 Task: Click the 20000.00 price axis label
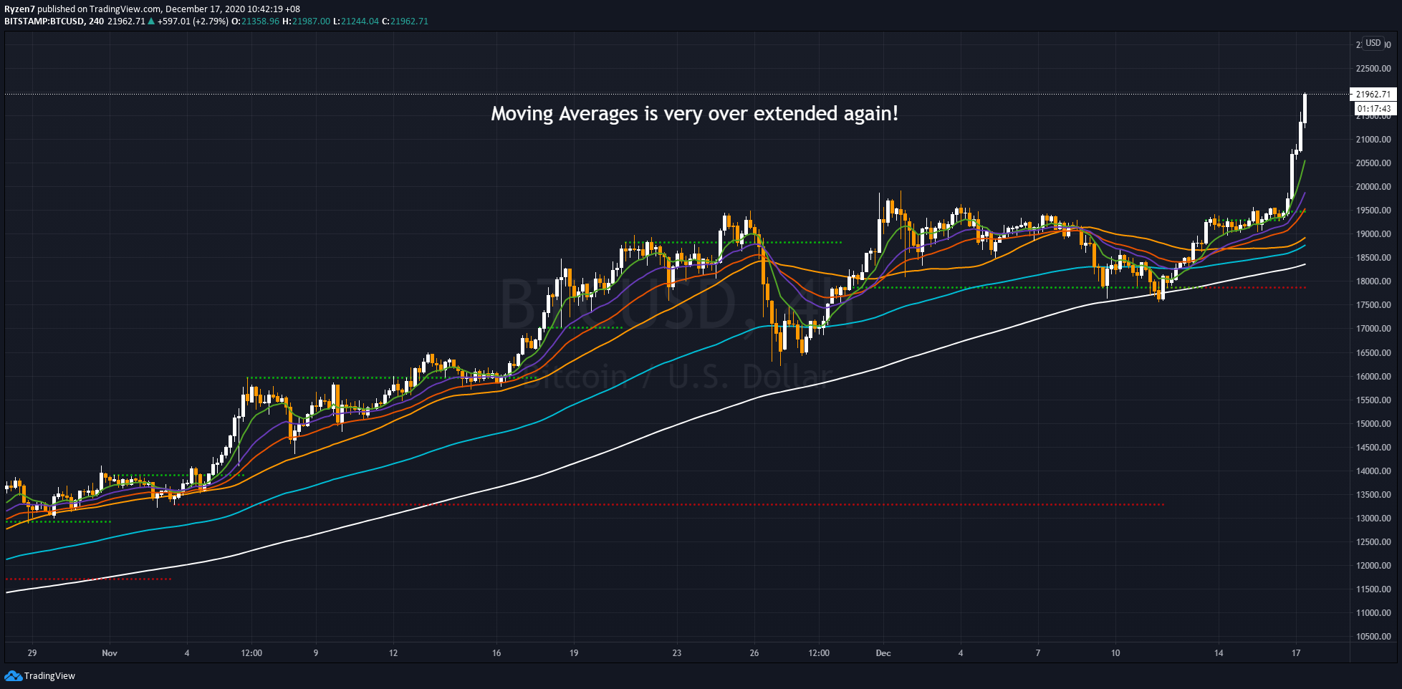pyautogui.click(x=1373, y=187)
